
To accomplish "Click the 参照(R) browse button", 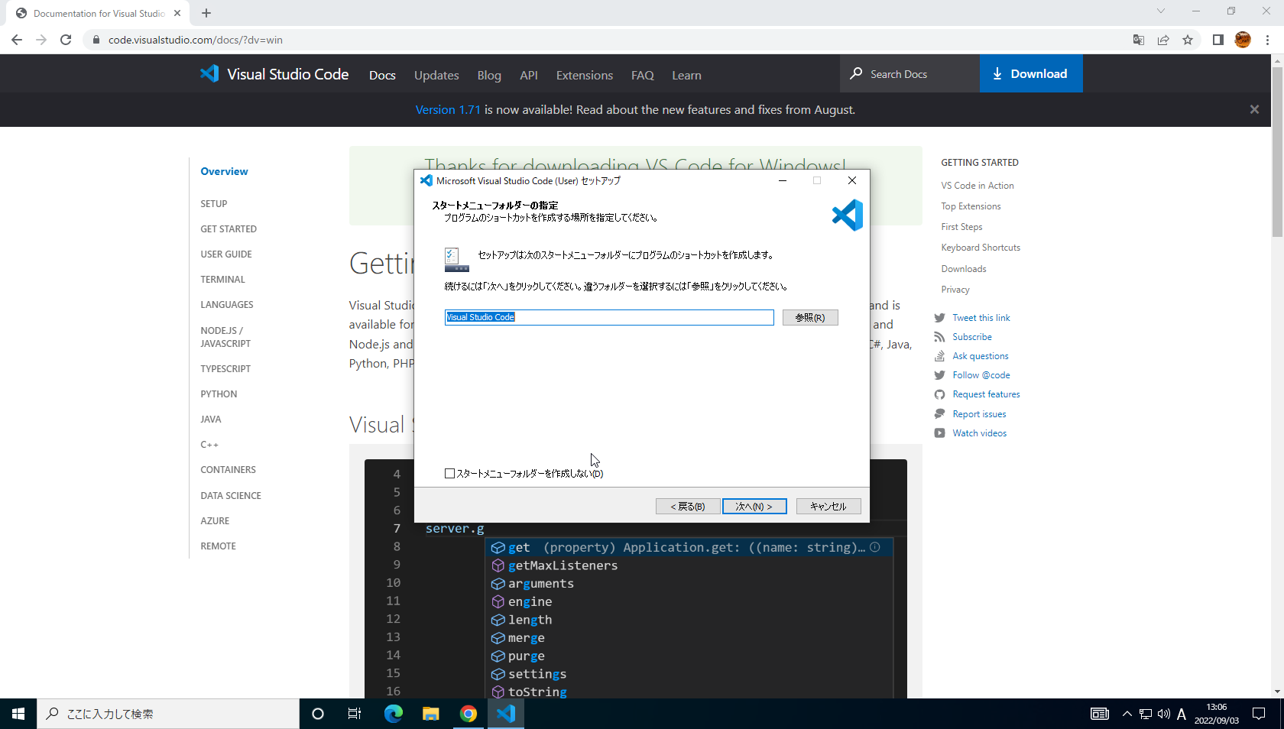I will click(x=810, y=317).
